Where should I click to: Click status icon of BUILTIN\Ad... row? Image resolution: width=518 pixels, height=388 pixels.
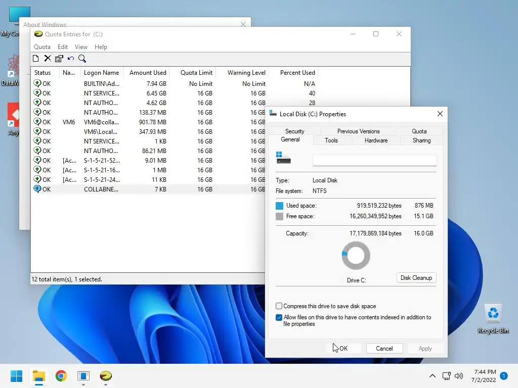click(37, 83)
